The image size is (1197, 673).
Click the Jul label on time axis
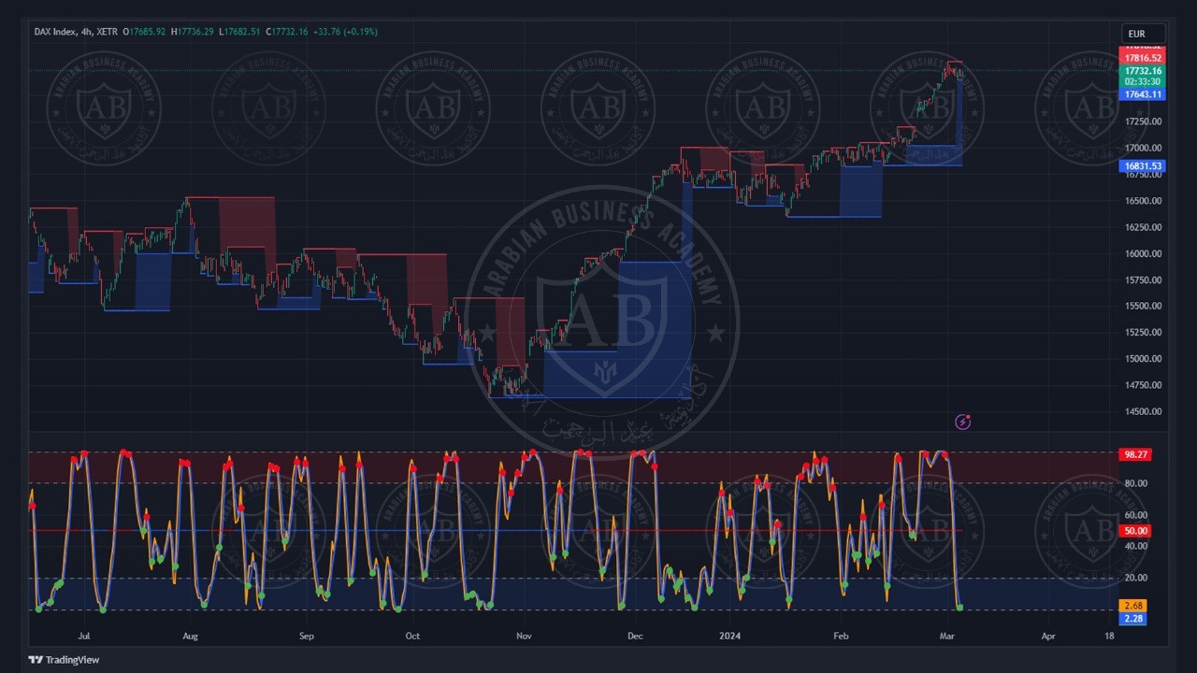pos(84,637)
